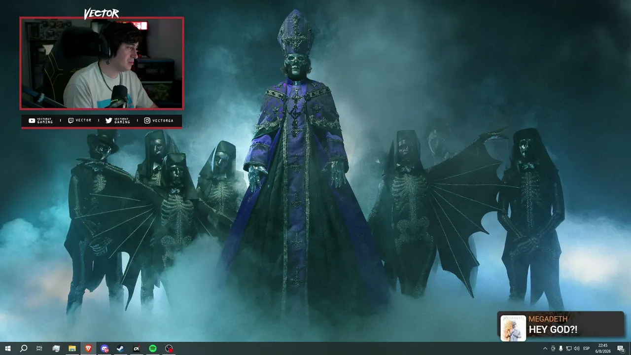Open Spotify from the taskbar
The image size is (631, 355).
tap(153, 349)
